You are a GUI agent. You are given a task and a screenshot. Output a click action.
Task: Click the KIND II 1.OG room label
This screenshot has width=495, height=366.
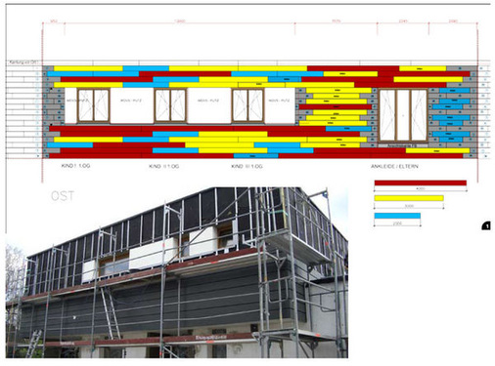click(x=163, y=166)
